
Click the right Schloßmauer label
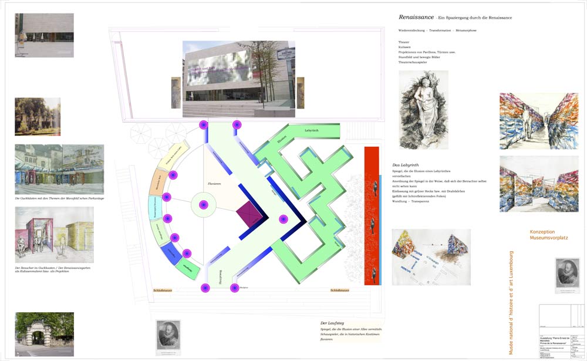[x=341, y=290]
